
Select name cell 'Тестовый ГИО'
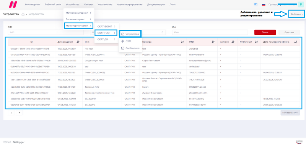point(92,87)
